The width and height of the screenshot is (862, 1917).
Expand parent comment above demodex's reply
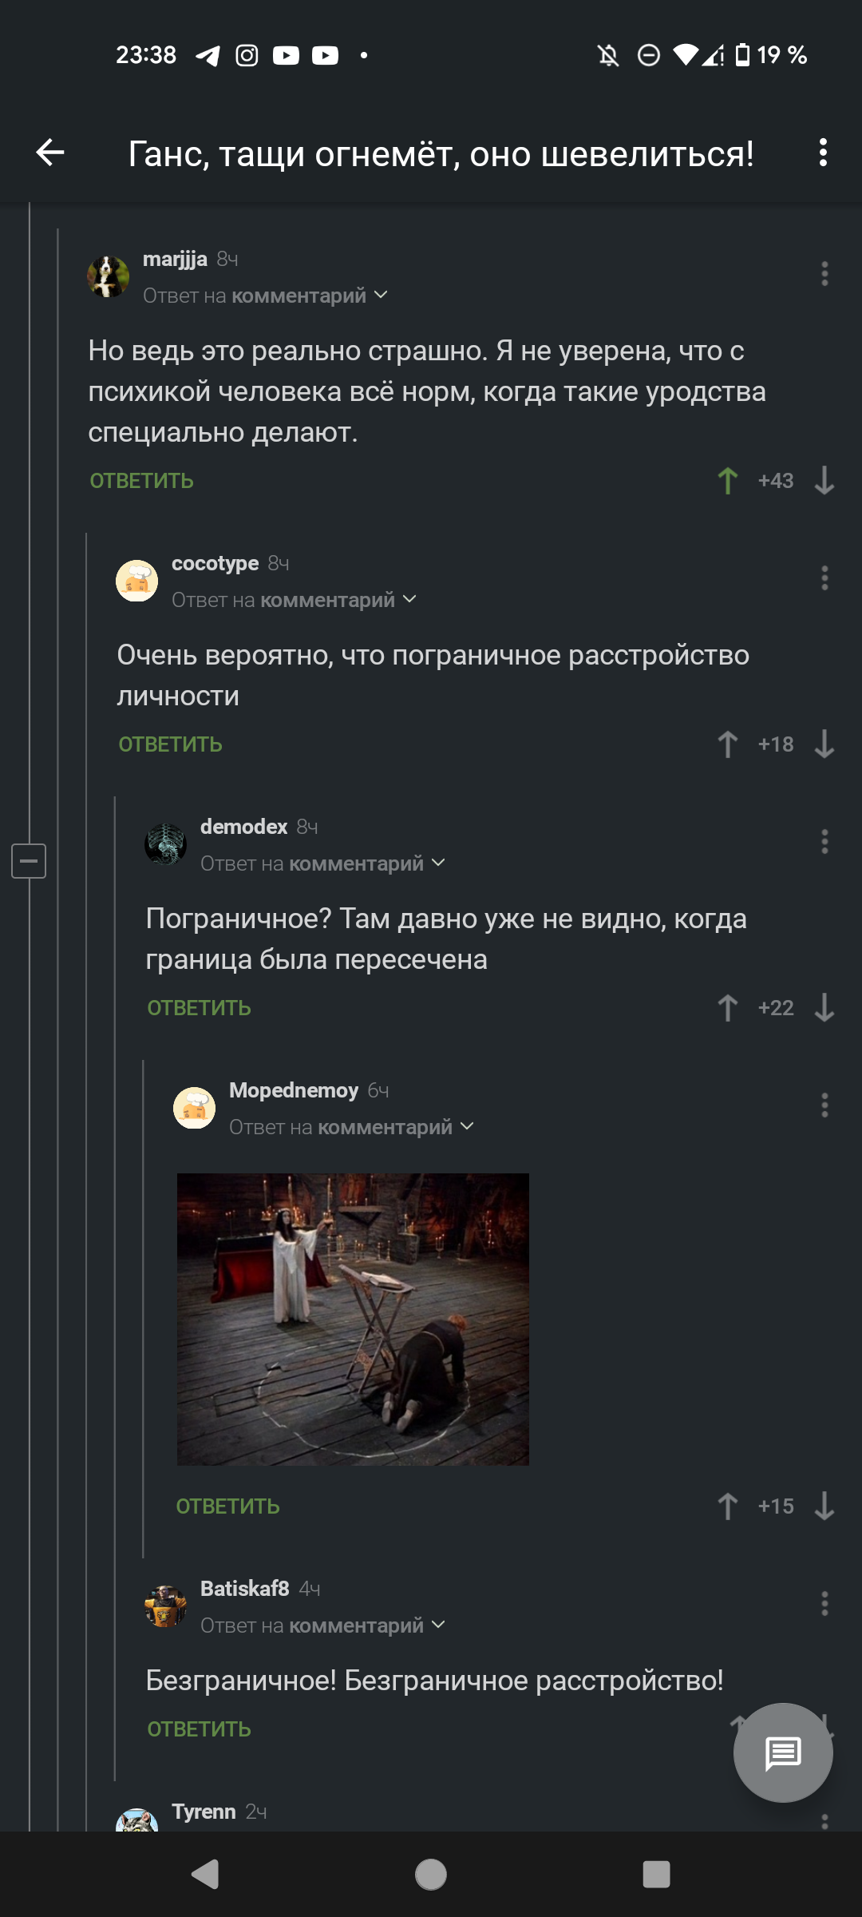(323, 863)
